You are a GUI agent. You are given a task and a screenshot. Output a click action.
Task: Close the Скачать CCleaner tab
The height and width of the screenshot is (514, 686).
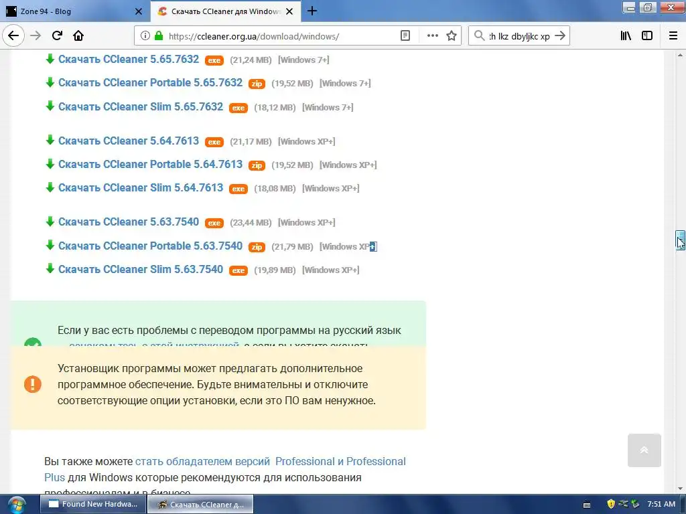pos(289,11)
